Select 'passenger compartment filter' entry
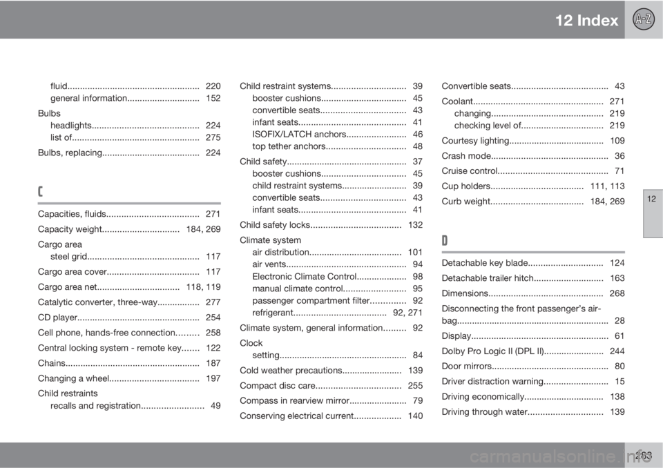Image resolution: width=663 pixels, height=468 pixels. click(x=338, y=300)
